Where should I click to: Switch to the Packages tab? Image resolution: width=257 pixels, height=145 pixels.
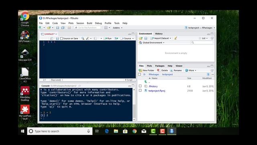coord(160,66)
